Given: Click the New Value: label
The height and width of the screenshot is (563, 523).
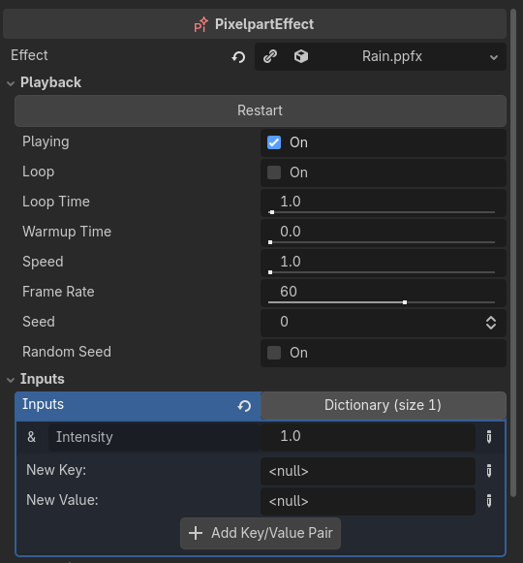Looking at the screenshot, I should 62,500.
